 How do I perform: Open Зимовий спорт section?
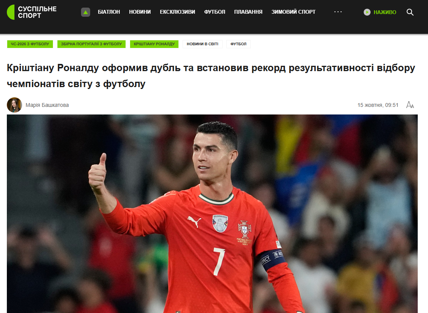[293, 12]
